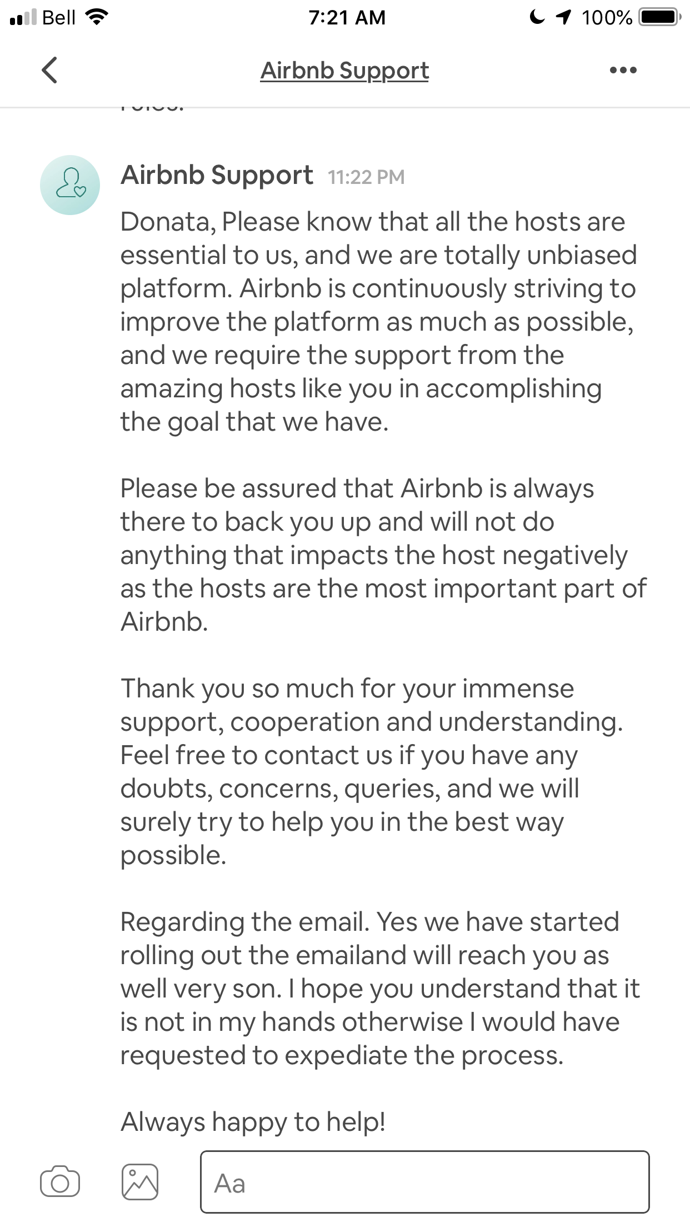Open the underlined Airbnb Support header link
690x1227 pixels.
pos(344,71)
